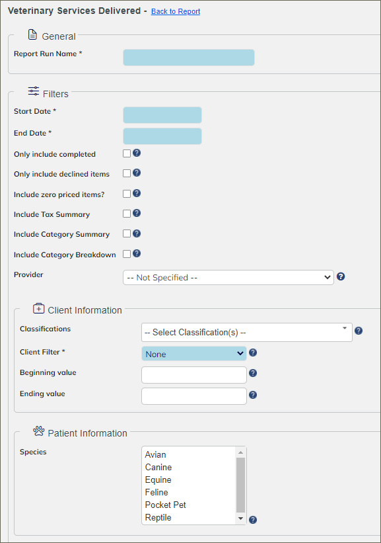The height and width of the screenshot is (543, 381).
Task: Show help for Include Category Breakdown
Action: tap(137, 253)
